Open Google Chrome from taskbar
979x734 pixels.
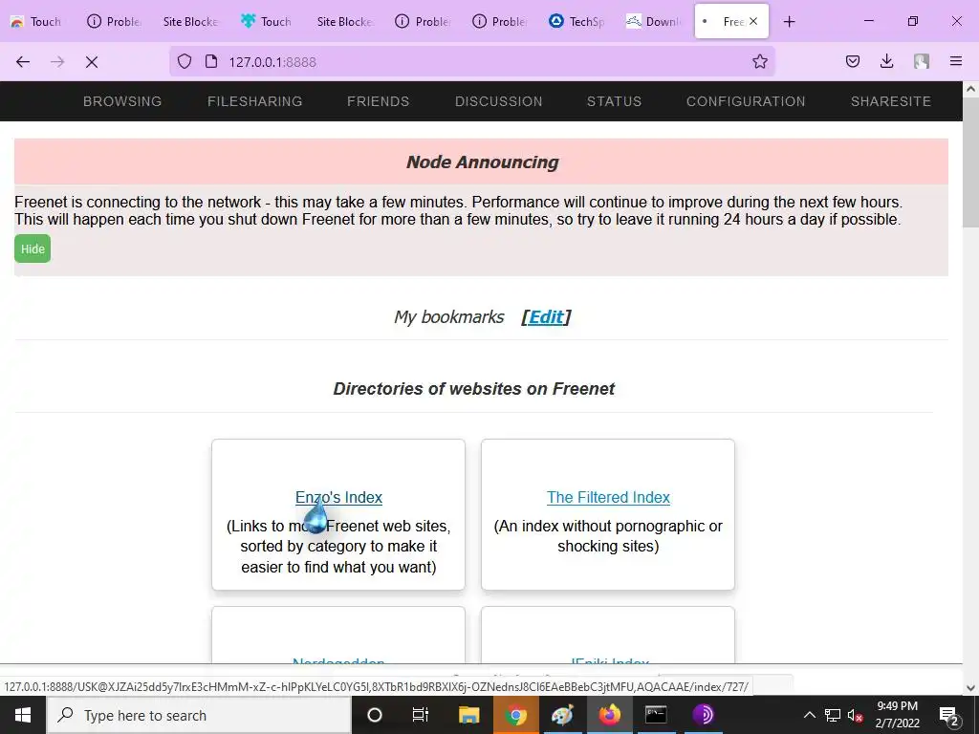pyautogui.click(x=515, y=715)
